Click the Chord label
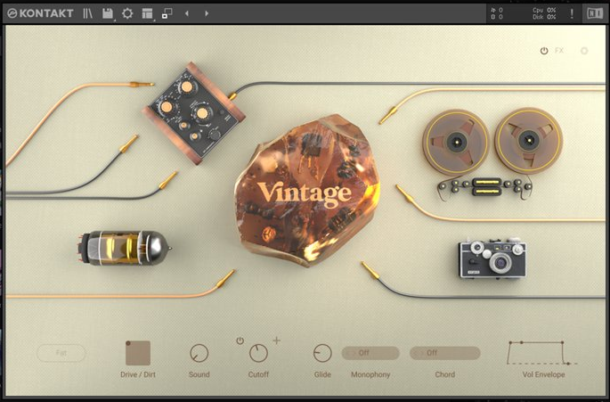 click(445, 374)
